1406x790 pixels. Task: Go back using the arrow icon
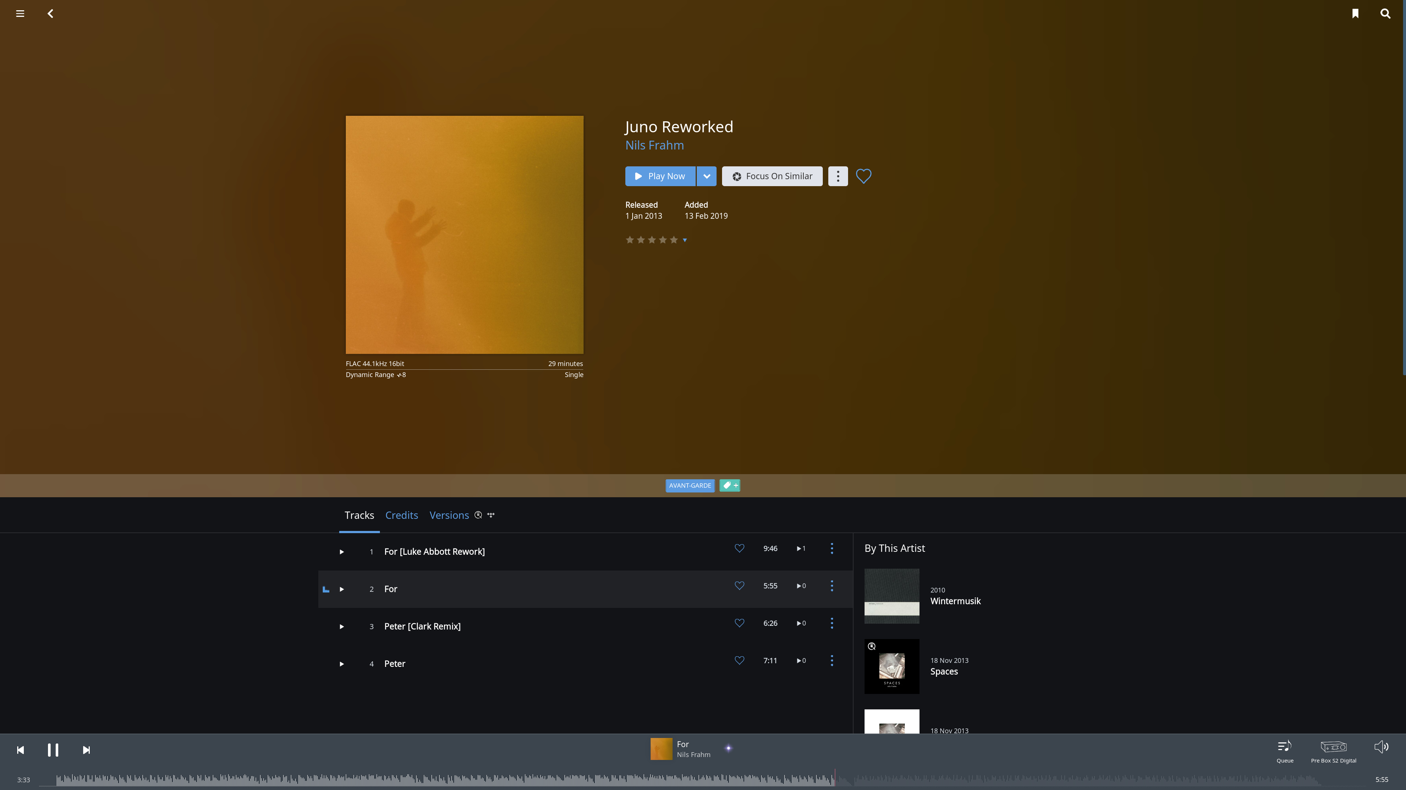(x=50, y=14)
